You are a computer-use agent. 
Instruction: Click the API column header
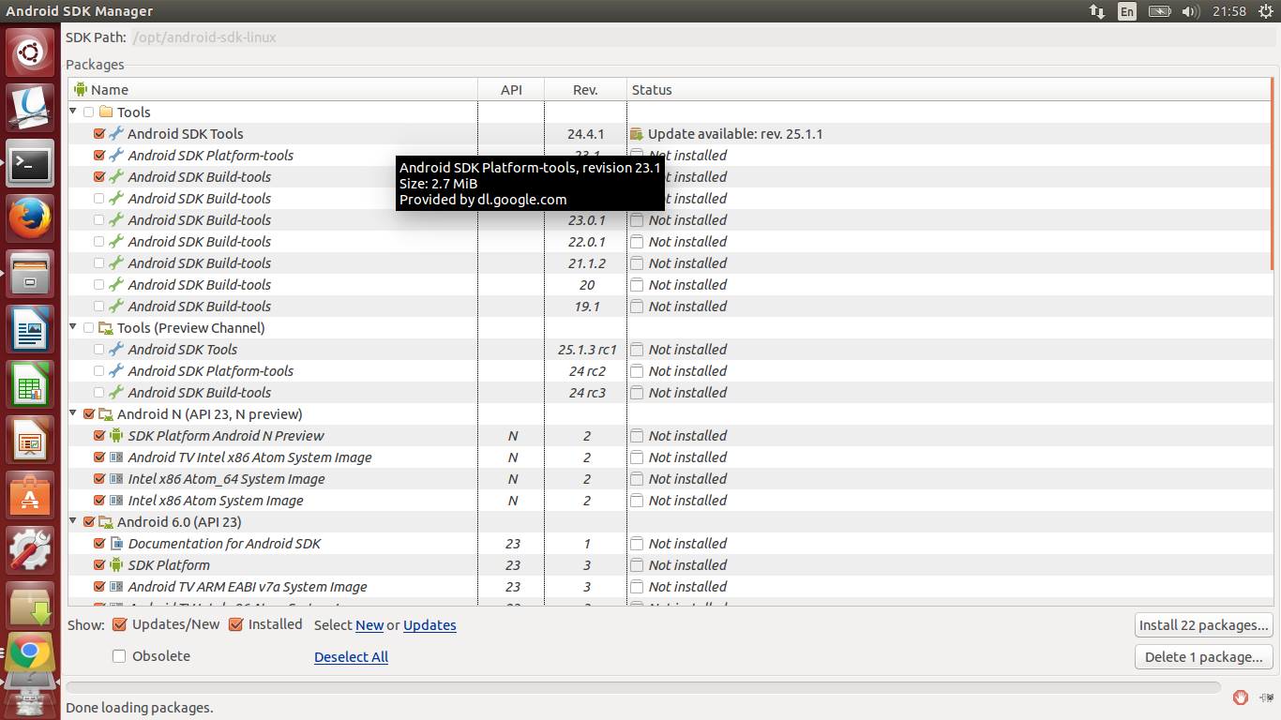[511, 90]
